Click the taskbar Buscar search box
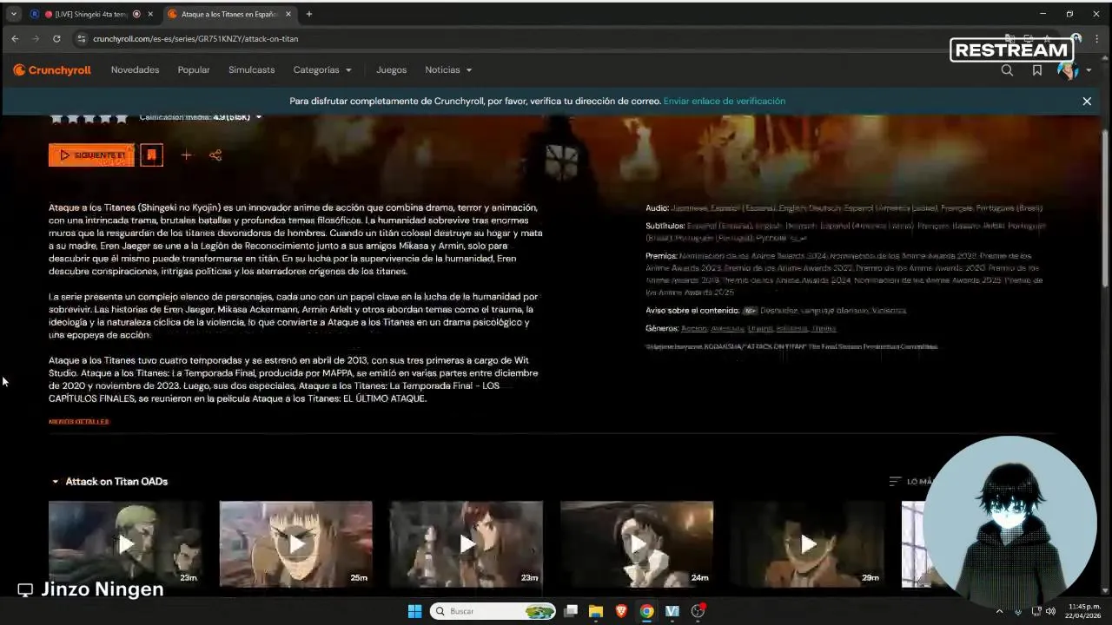This screenshot has height=625, width=1112. [x=493, y=611]
